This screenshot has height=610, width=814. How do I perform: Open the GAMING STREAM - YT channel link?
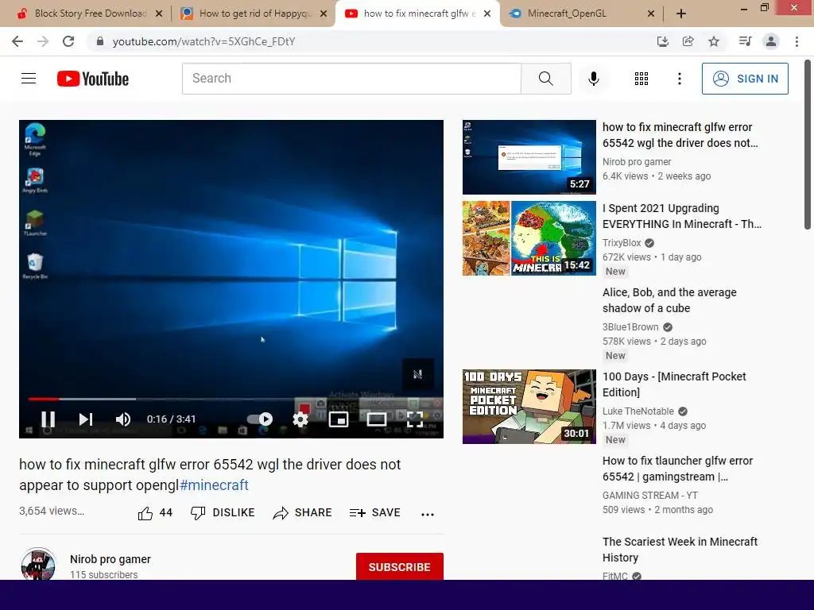coord(650,496)
